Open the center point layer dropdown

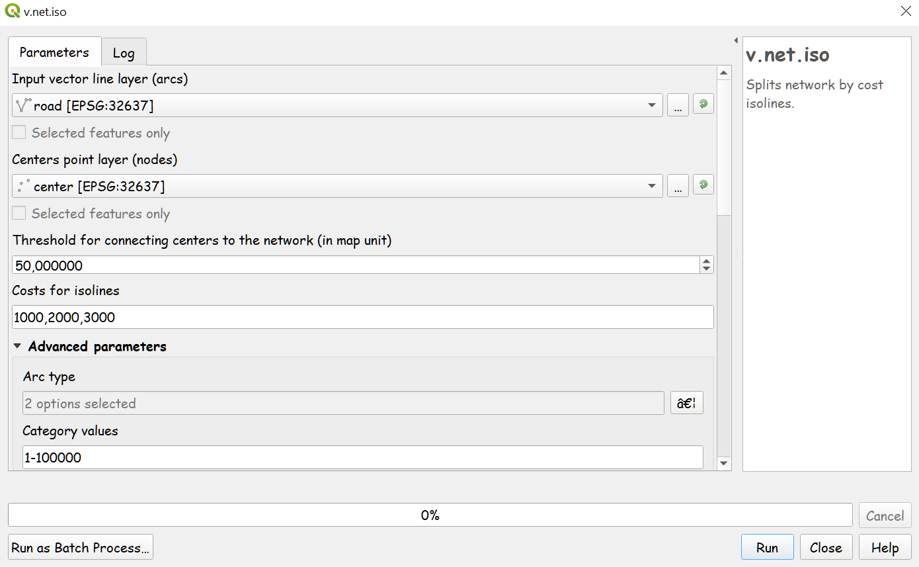(x=651, y=186)
